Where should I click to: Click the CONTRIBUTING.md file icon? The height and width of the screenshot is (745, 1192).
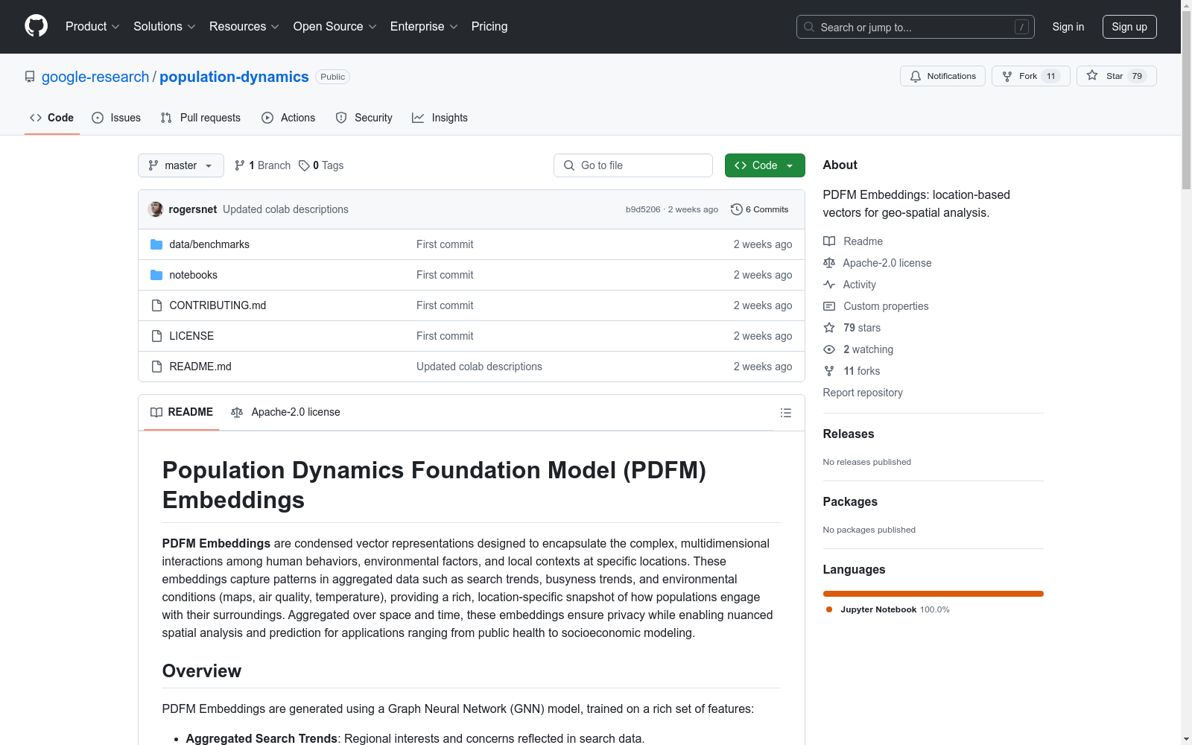point(156,305)
